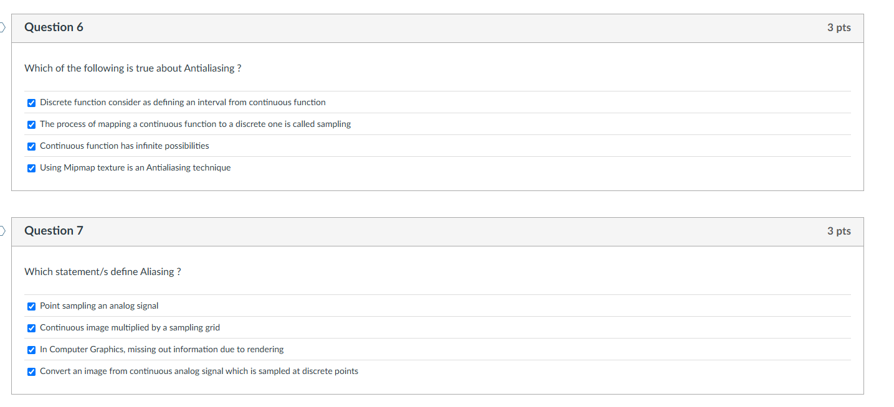The height and width of the screenshot is (407, 894).
Task: Uncheck 'Point sampling an analog signal' checkbox
Action: pyautogui.click(x=31, y=306)
